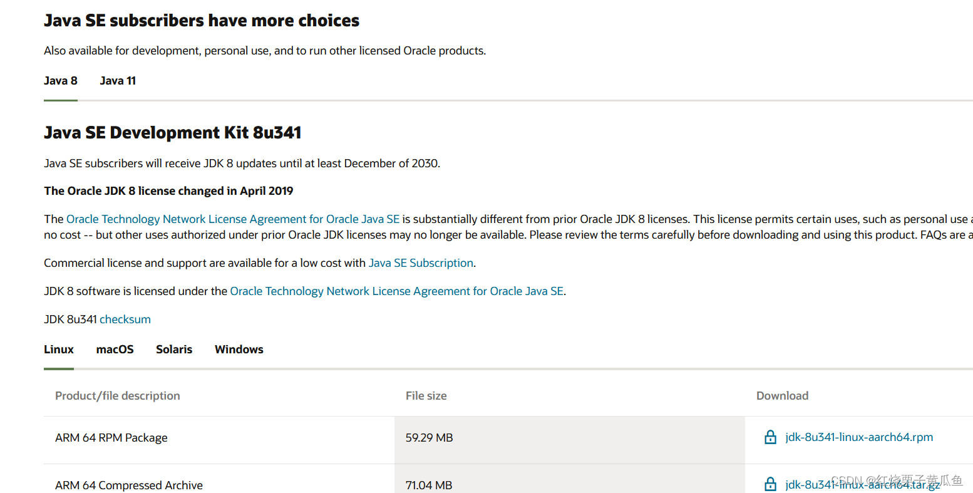Image resolution: width=973 pixels, height=493 pixels.
Task: Select the ARM 64 RPM Package row
Action: pos(111,438)
